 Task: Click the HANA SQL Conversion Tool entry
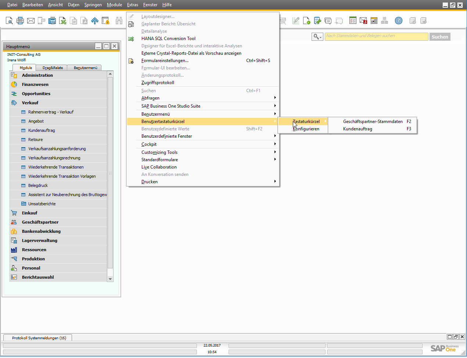(x=168, y=38)
